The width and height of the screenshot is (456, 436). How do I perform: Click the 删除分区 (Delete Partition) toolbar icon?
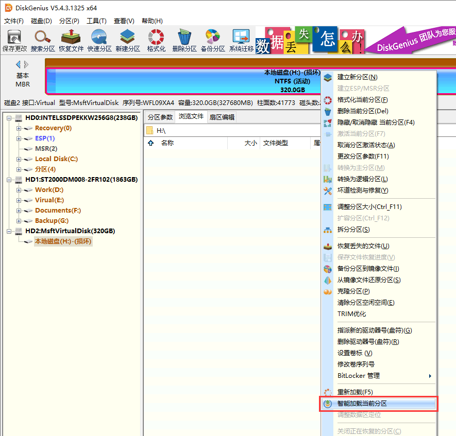184,40
